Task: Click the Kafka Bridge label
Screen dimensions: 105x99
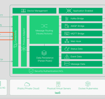Action: (x=77, y=18)
